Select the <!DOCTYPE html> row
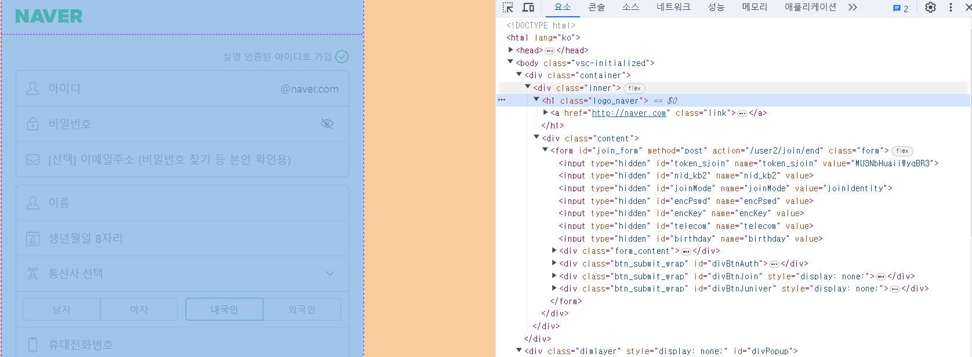 pyautogui.click(x=541, y=25)
